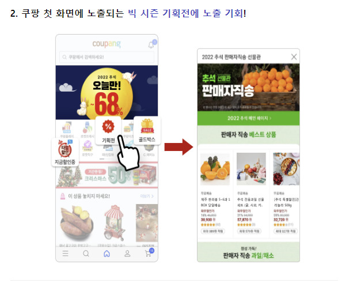
Task: Open the profile person icon in bottom bar
Action: coord(127,254)
